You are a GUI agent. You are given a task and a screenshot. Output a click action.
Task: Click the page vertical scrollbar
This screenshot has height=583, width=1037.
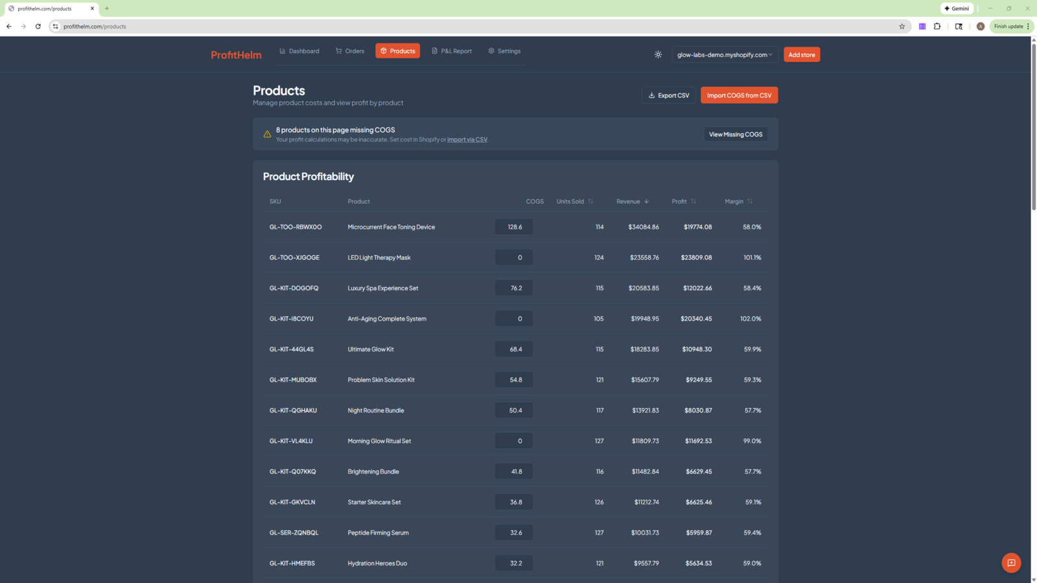pos(1034,126)
